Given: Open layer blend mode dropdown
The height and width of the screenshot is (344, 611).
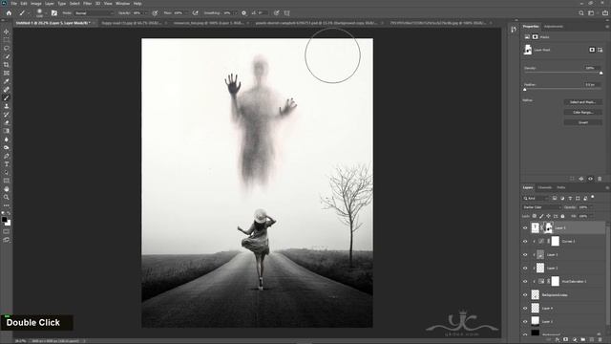Looking at the screenshot, I should pyautogui.click(x=541, y=207).
